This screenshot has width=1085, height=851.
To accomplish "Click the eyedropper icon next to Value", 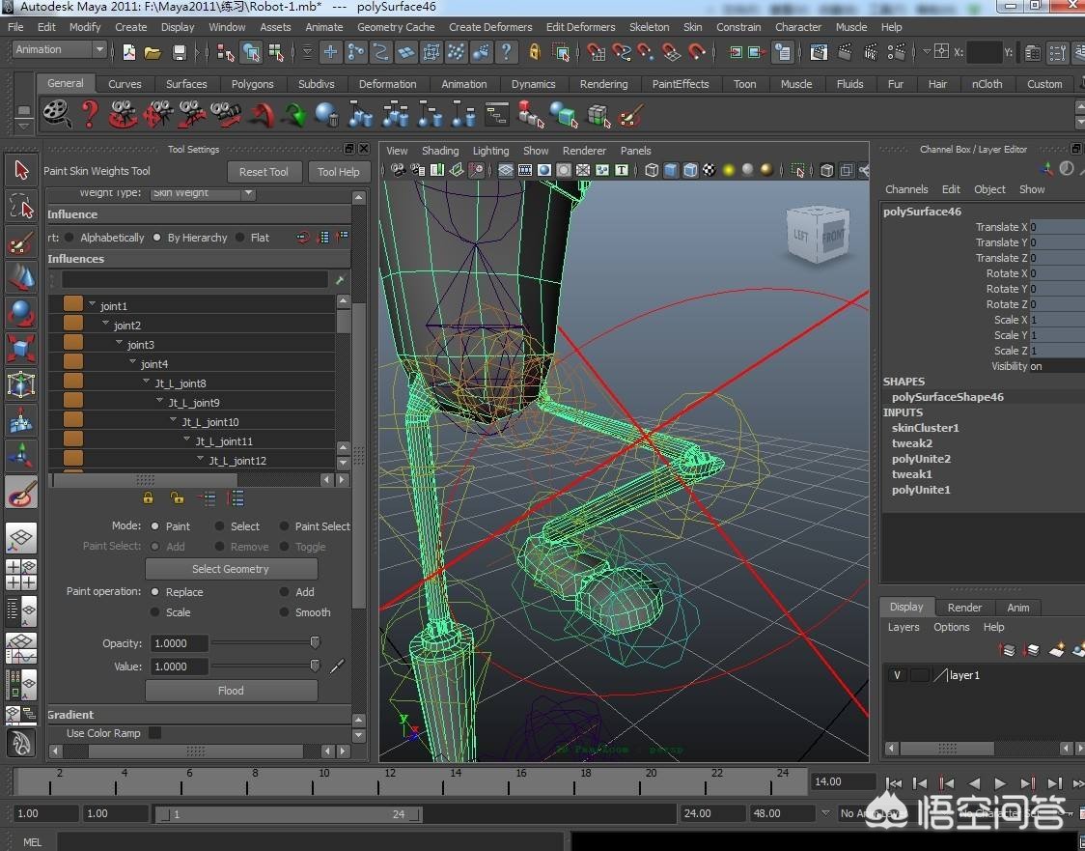I will [337, 667].
